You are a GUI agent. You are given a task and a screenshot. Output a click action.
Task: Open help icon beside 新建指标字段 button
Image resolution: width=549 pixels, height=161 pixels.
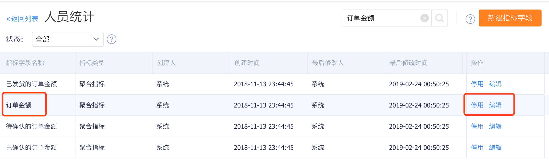point(470,19)
